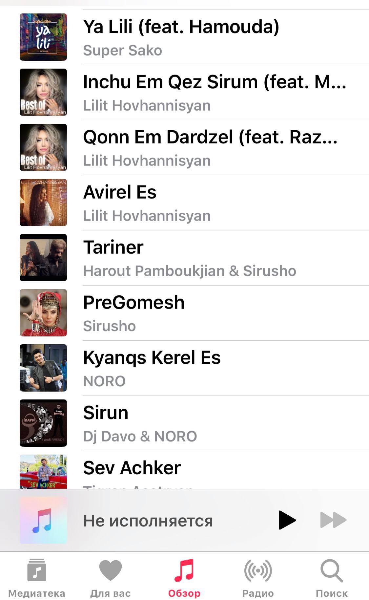Tap the Qonn Em Dardzel album artwork
This screenshot has height=600, width=369.
point(43,147)
